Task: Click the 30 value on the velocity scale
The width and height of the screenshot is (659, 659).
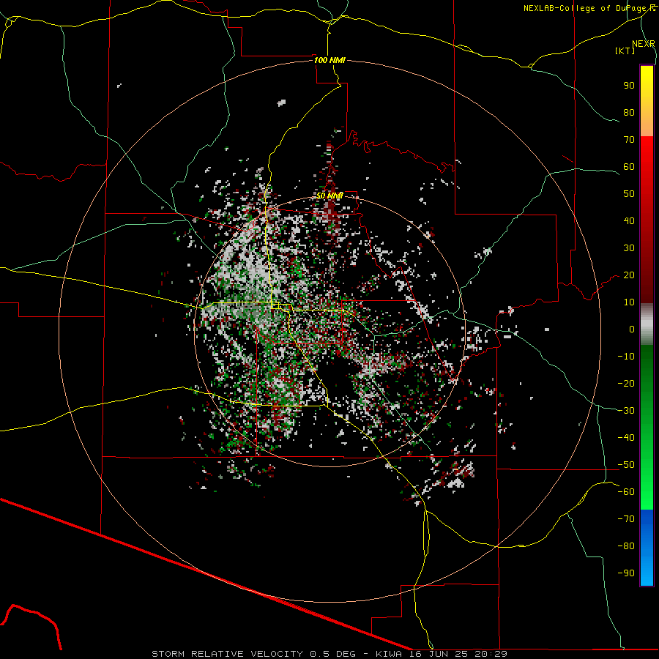Action: point(629,248)
